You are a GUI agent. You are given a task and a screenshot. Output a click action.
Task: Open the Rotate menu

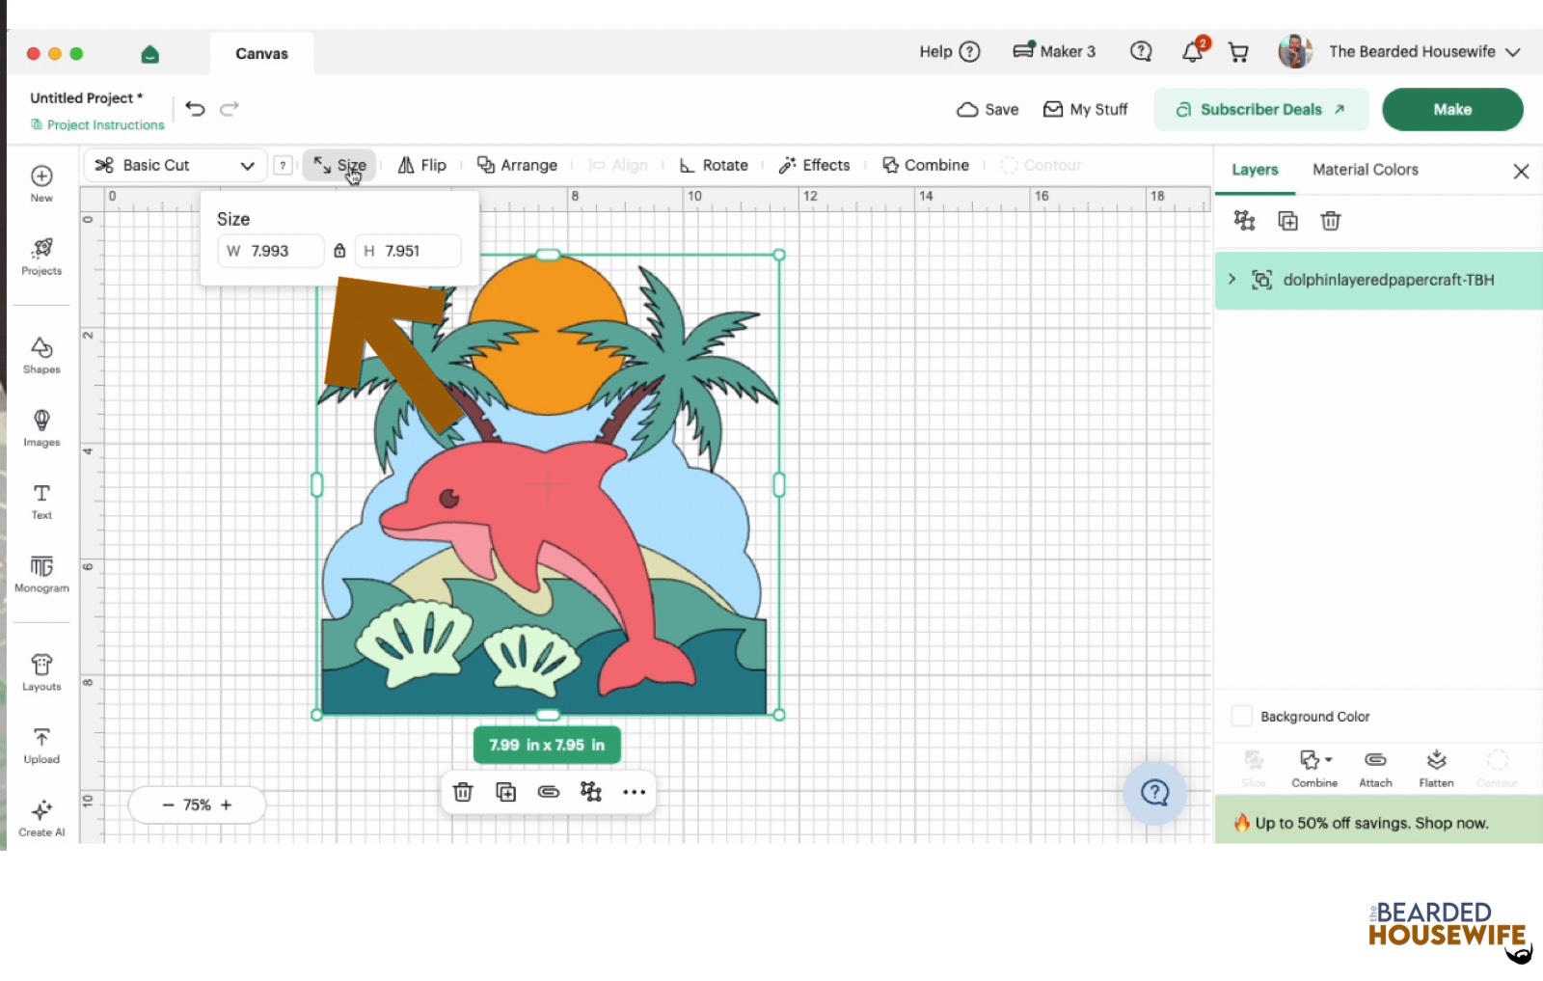[x=714, y=165]
